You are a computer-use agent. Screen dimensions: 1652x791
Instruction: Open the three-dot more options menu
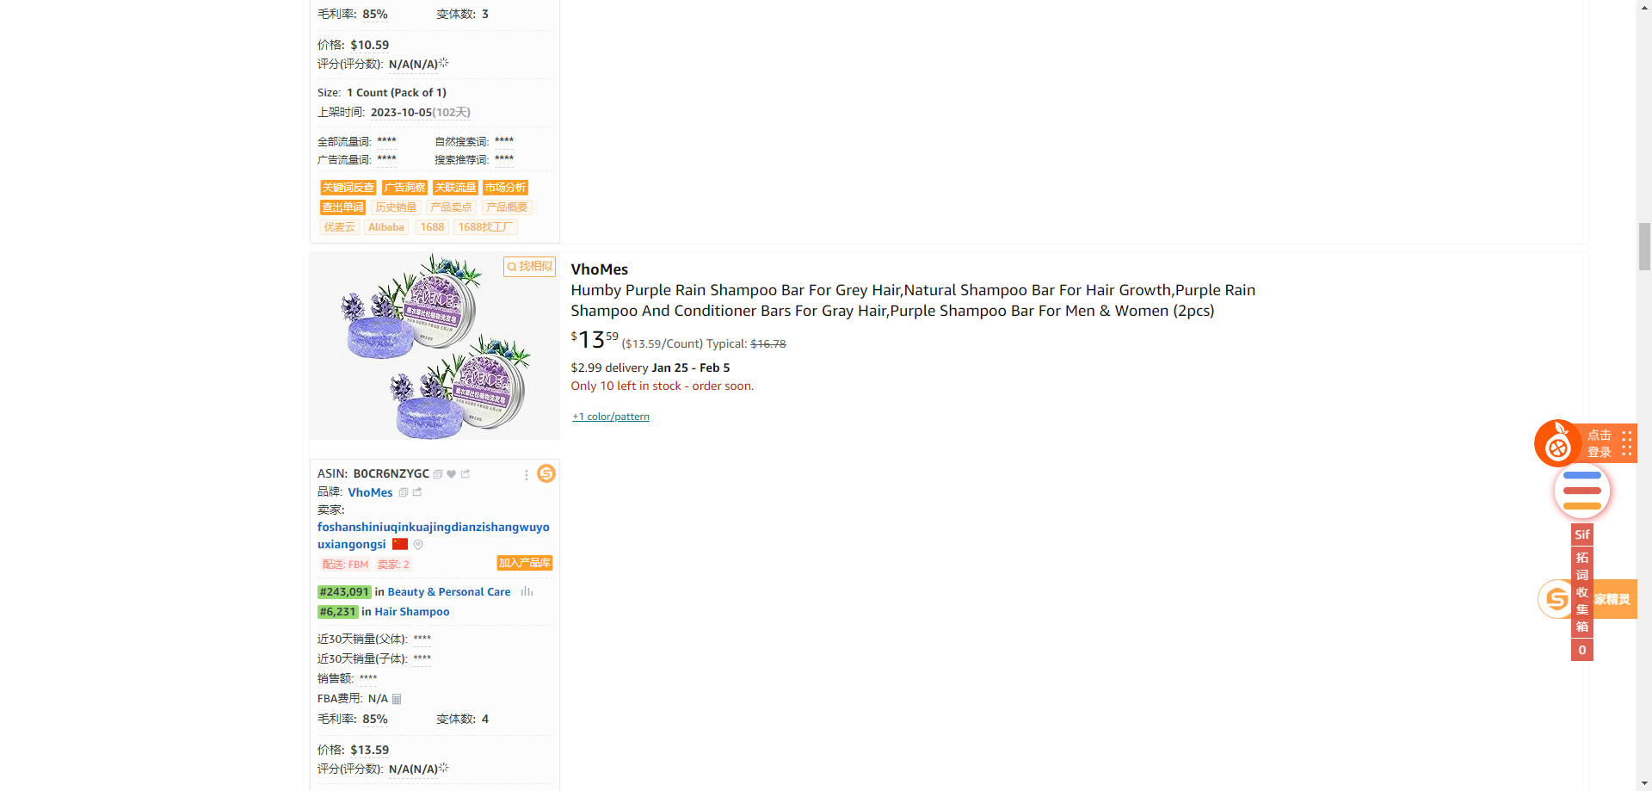point(527,475)
